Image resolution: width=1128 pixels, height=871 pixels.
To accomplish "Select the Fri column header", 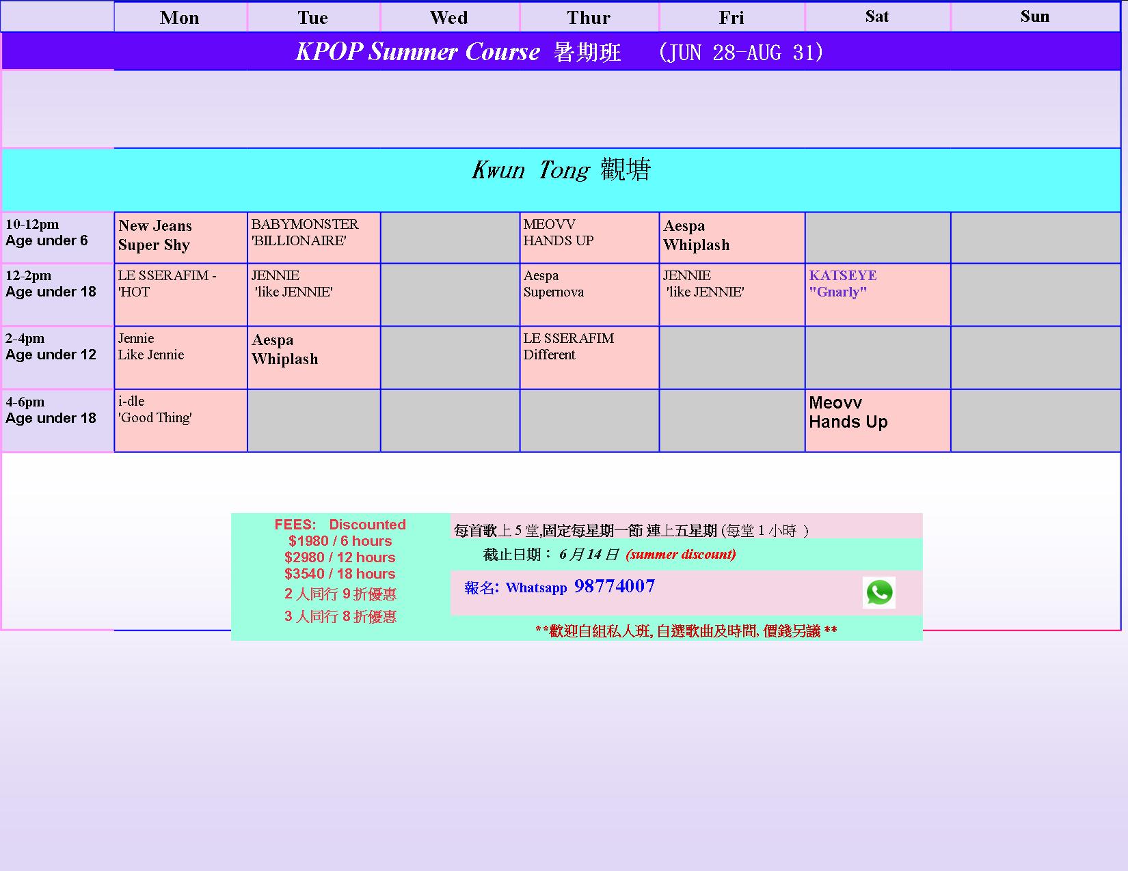I will 731,17.
